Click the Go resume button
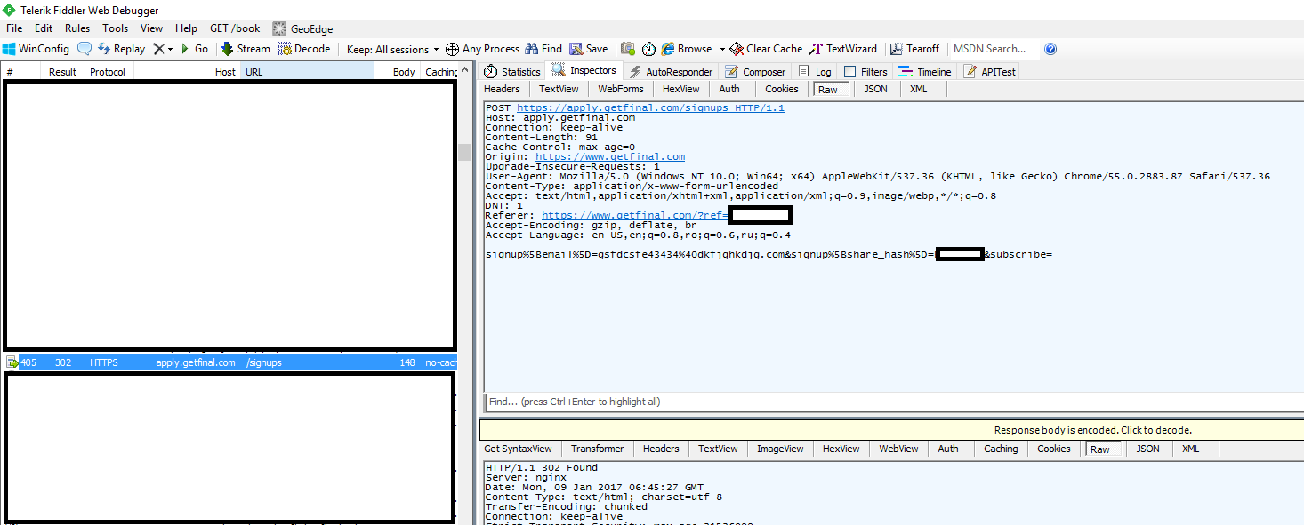The height and width of the screenshot is (525, 1304). pos(195,49)
